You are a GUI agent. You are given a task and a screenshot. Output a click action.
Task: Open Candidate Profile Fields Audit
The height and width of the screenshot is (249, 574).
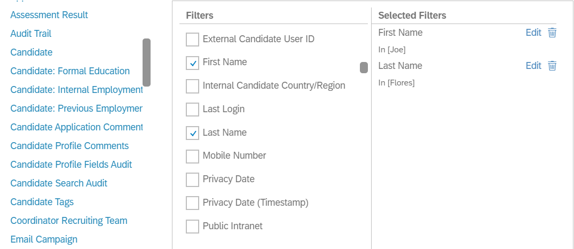click(x=71, y=165)
